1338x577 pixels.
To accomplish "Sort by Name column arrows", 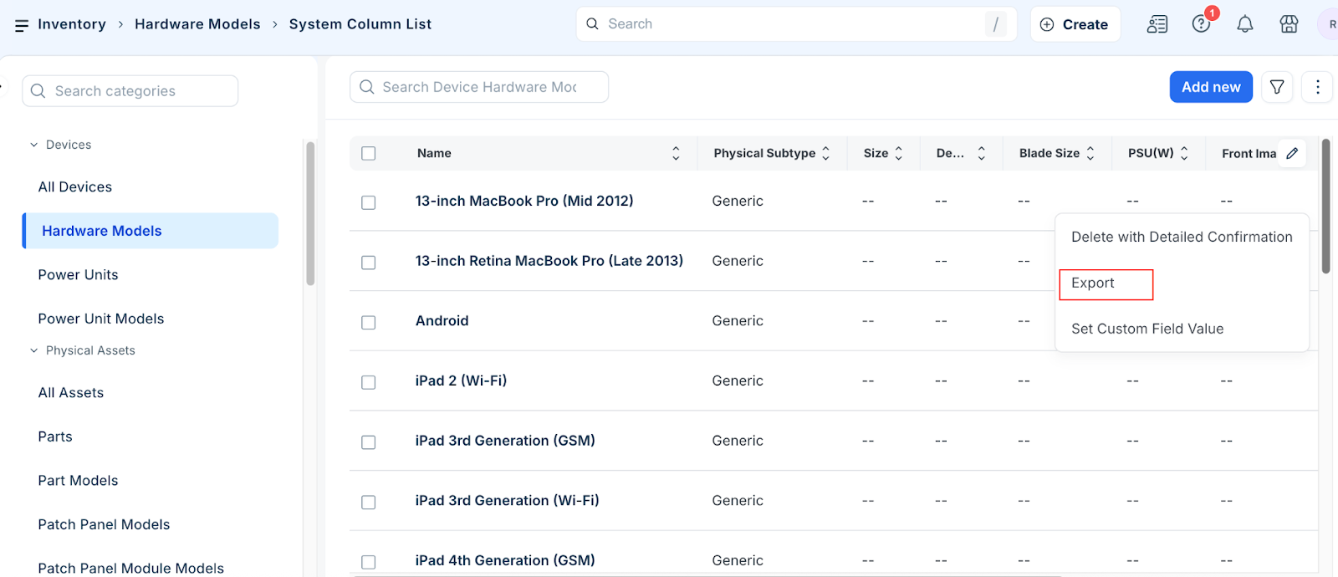I will pos(676,153).
